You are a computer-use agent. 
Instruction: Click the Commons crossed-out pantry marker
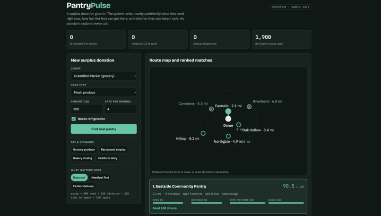(x=211, y=109)
